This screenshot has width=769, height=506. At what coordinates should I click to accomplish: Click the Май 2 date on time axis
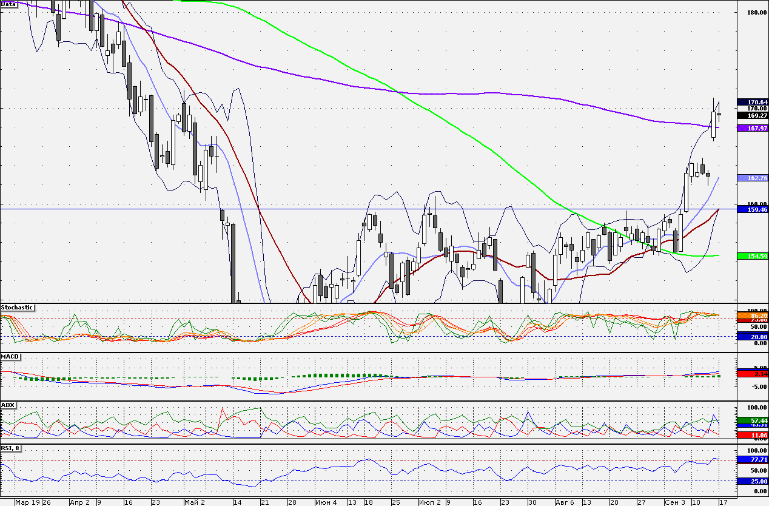point(194,502)
